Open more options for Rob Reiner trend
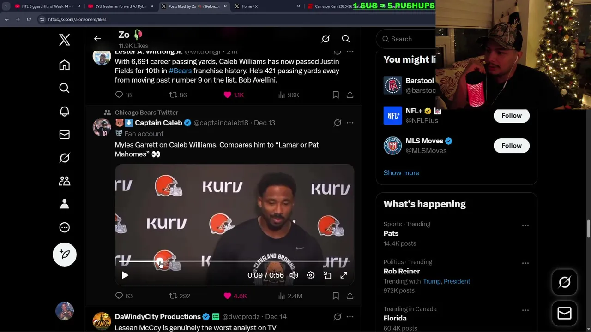The image size is (591, 332). pyautogui.click(x=525, y=263)
